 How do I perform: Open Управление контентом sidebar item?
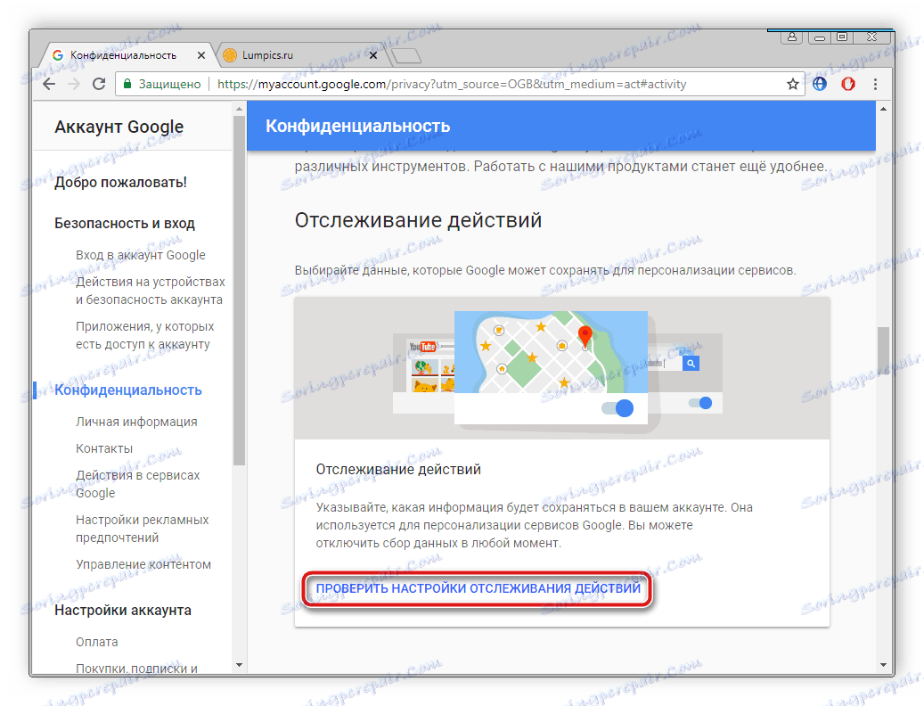pyautogui.click(x=143, y=564)
